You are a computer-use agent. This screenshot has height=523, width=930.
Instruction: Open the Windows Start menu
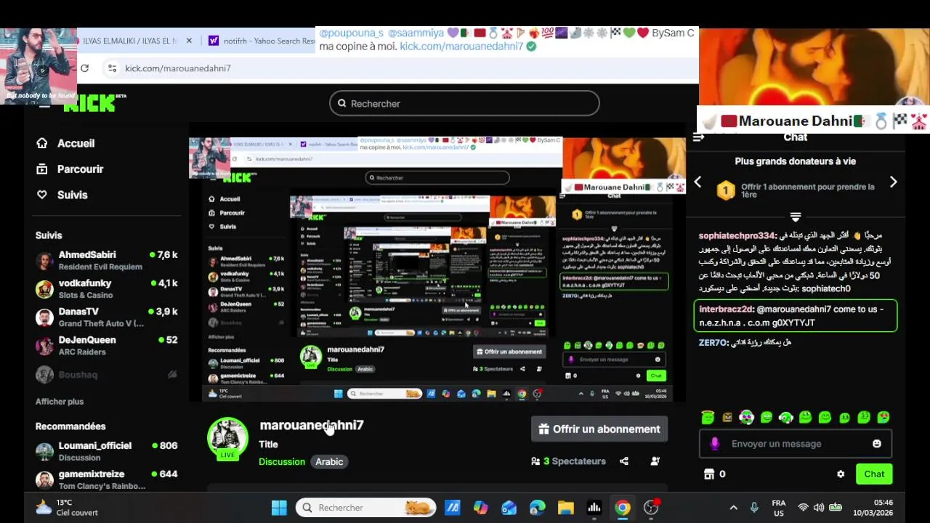tap(279, 508)
